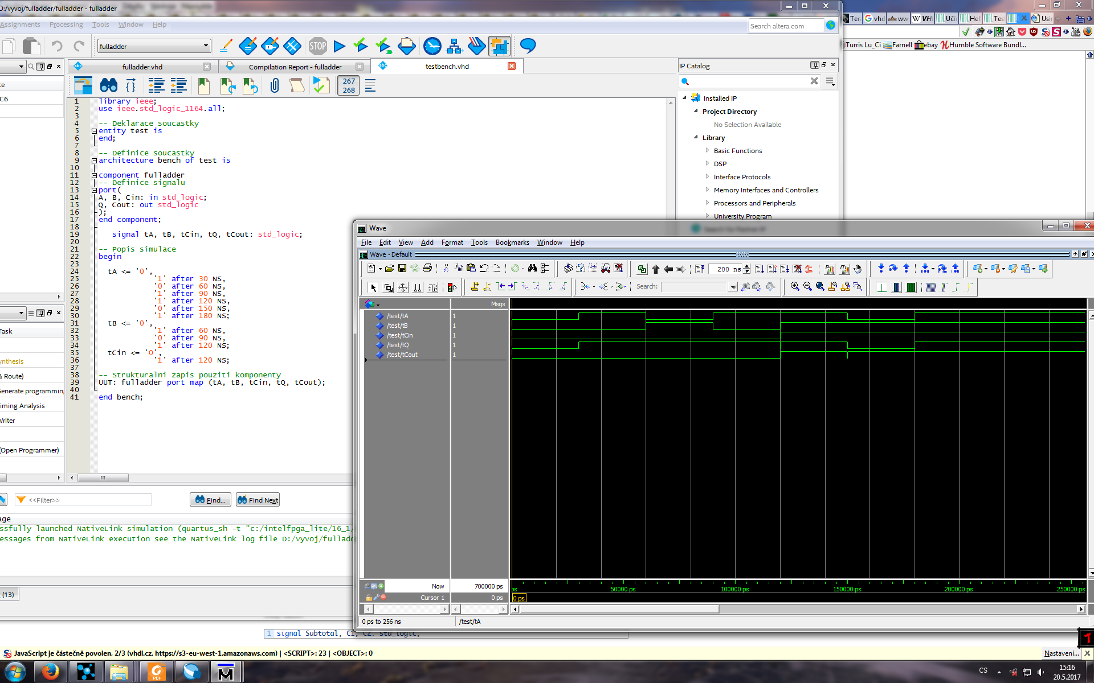The height and width of the screenshot is (683, 1094).
Task: Toggle line numbers display button
Action: coord(349,86)
